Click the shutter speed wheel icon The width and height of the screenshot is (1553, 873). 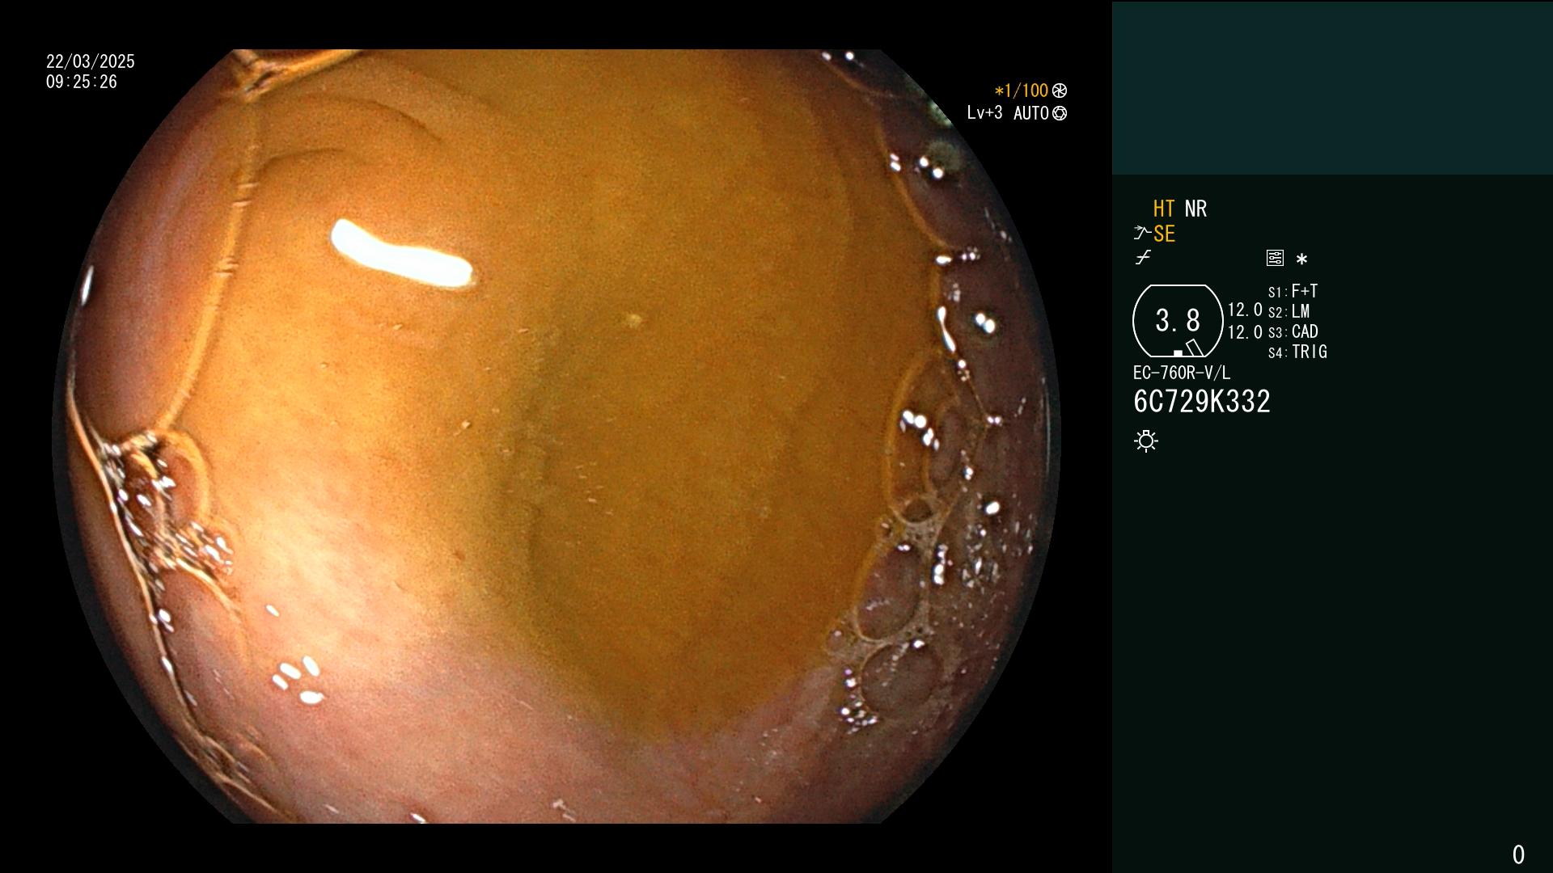coord(1060,91)
